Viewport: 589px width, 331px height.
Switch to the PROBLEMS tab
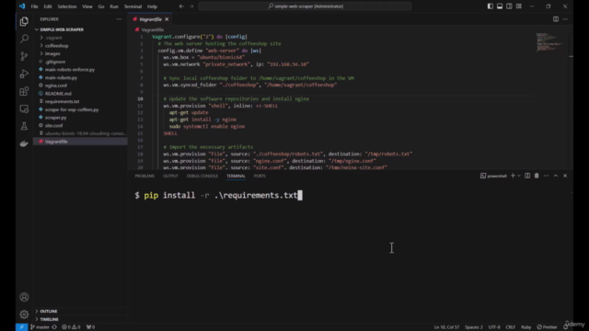(x=144, y=176)
